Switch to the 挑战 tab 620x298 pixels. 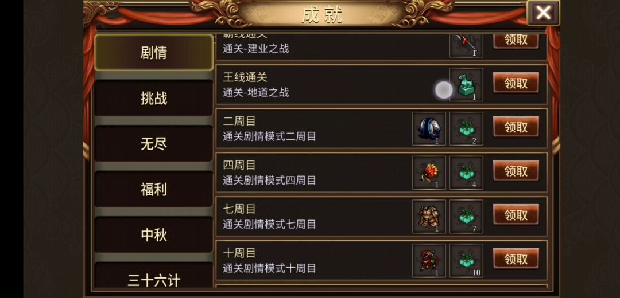click(154, 98)
